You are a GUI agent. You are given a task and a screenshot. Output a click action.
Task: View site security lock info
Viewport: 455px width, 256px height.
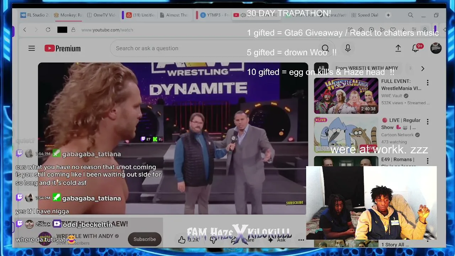click(73, 30)
